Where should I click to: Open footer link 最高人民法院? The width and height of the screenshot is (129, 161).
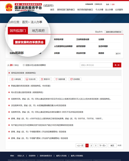(x=61, y=156)
